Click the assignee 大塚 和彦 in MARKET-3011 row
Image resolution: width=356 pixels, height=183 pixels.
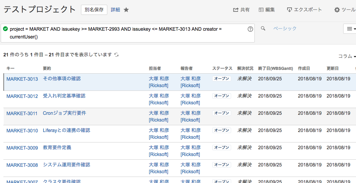coord(159,116)
